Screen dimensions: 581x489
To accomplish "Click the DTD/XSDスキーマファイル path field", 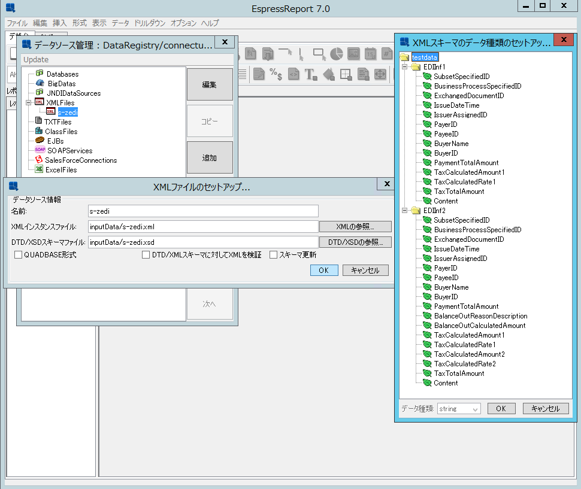I will point(203,242).
